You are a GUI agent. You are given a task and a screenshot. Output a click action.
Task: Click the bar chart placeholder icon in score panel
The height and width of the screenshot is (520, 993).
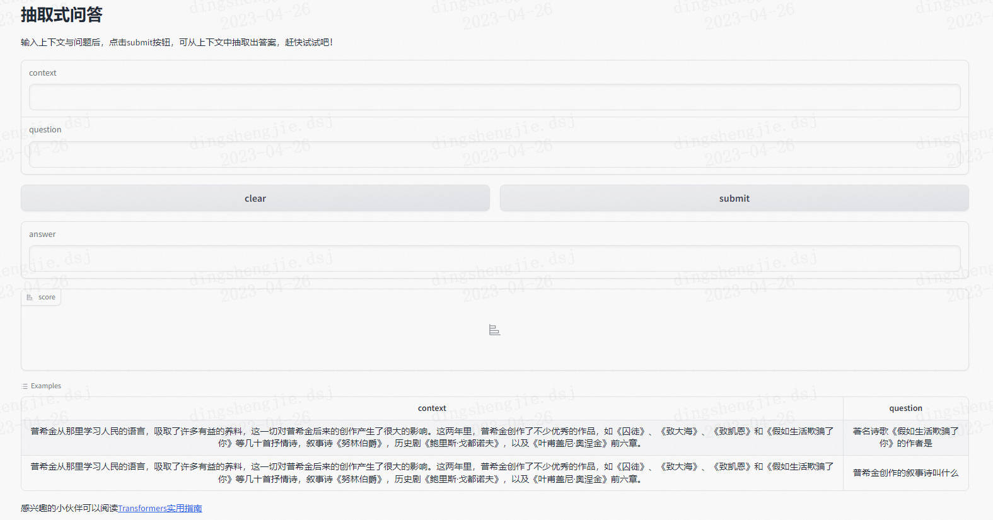coord(494,330)
